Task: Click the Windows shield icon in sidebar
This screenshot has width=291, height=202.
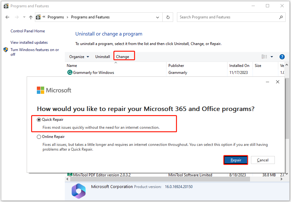Action: coord(6,50)
